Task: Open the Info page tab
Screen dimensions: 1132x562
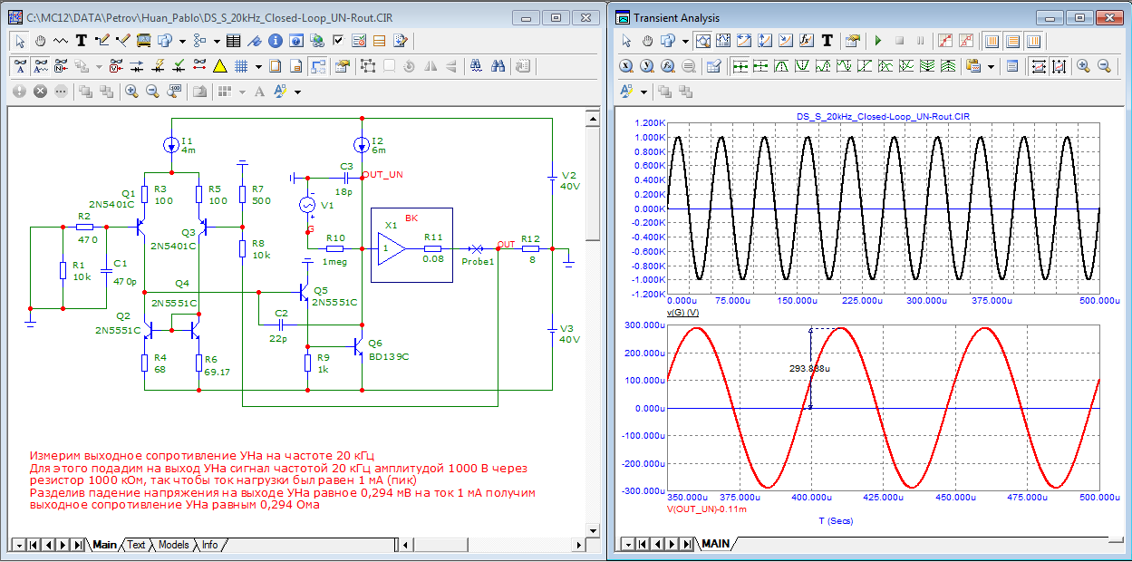Action: point(209,545)
